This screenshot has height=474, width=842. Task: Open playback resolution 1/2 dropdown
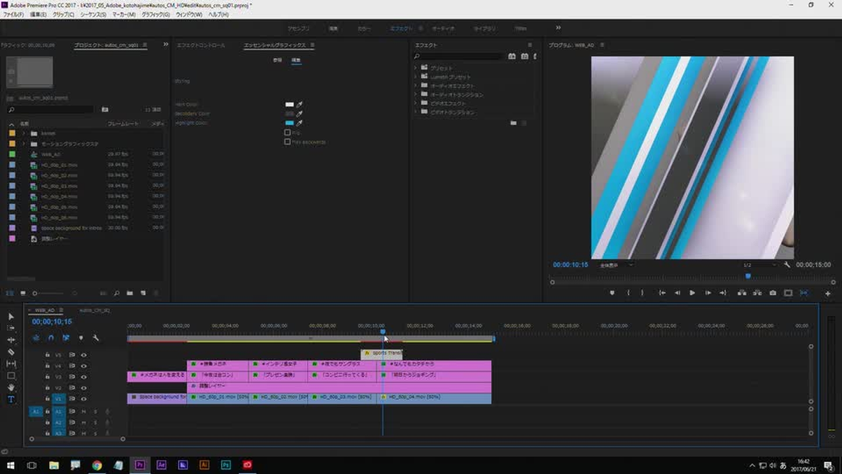pos(759,265)
